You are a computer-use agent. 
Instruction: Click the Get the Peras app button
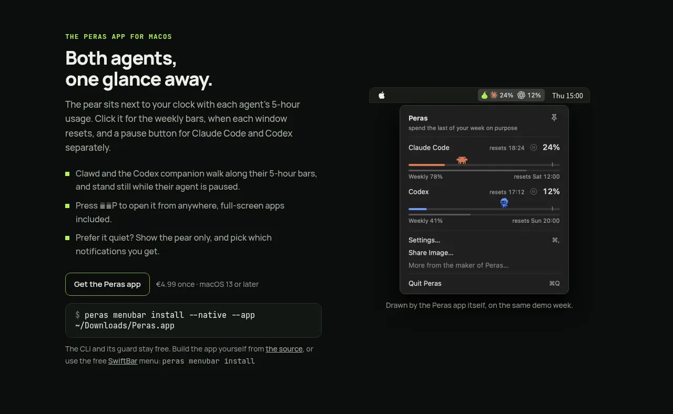pos(107,284)
